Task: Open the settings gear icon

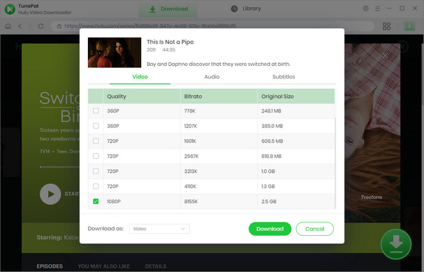Action: [x=365, y=8]
